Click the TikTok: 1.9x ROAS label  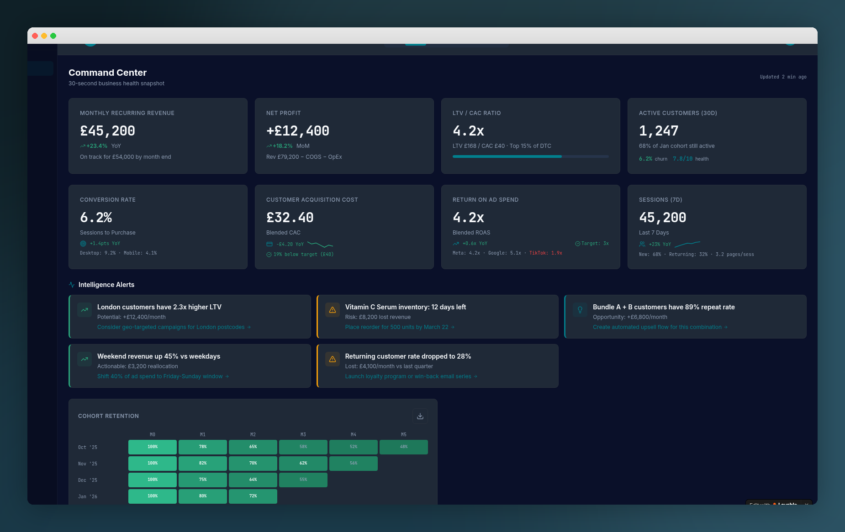[x=546, y=253]
